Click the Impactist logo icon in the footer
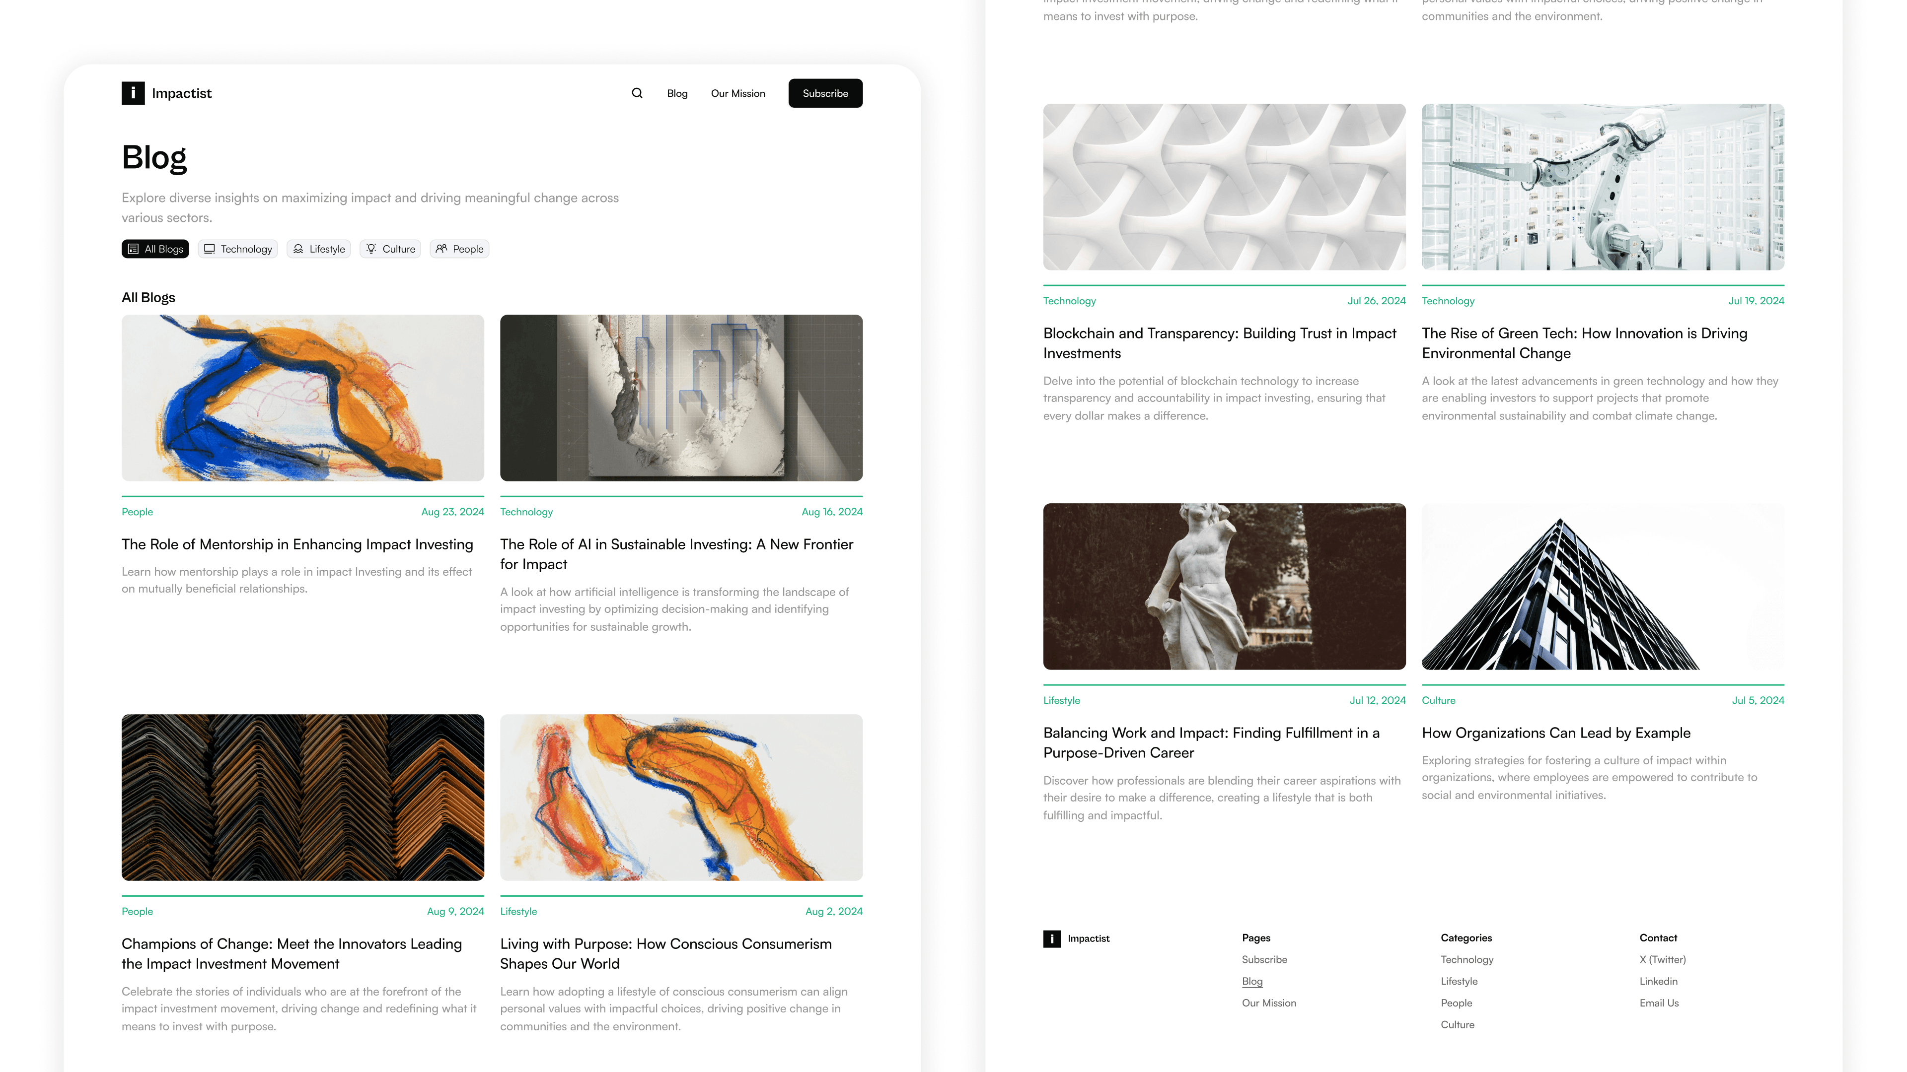 pyautogui.click(x=1052, y=939)
